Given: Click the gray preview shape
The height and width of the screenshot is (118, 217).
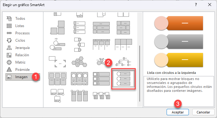Looking at the screenshot, I should [179, 42].
